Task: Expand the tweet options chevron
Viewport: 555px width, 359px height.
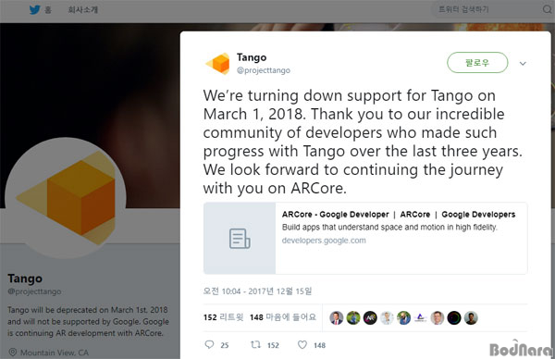Action: 523,63
